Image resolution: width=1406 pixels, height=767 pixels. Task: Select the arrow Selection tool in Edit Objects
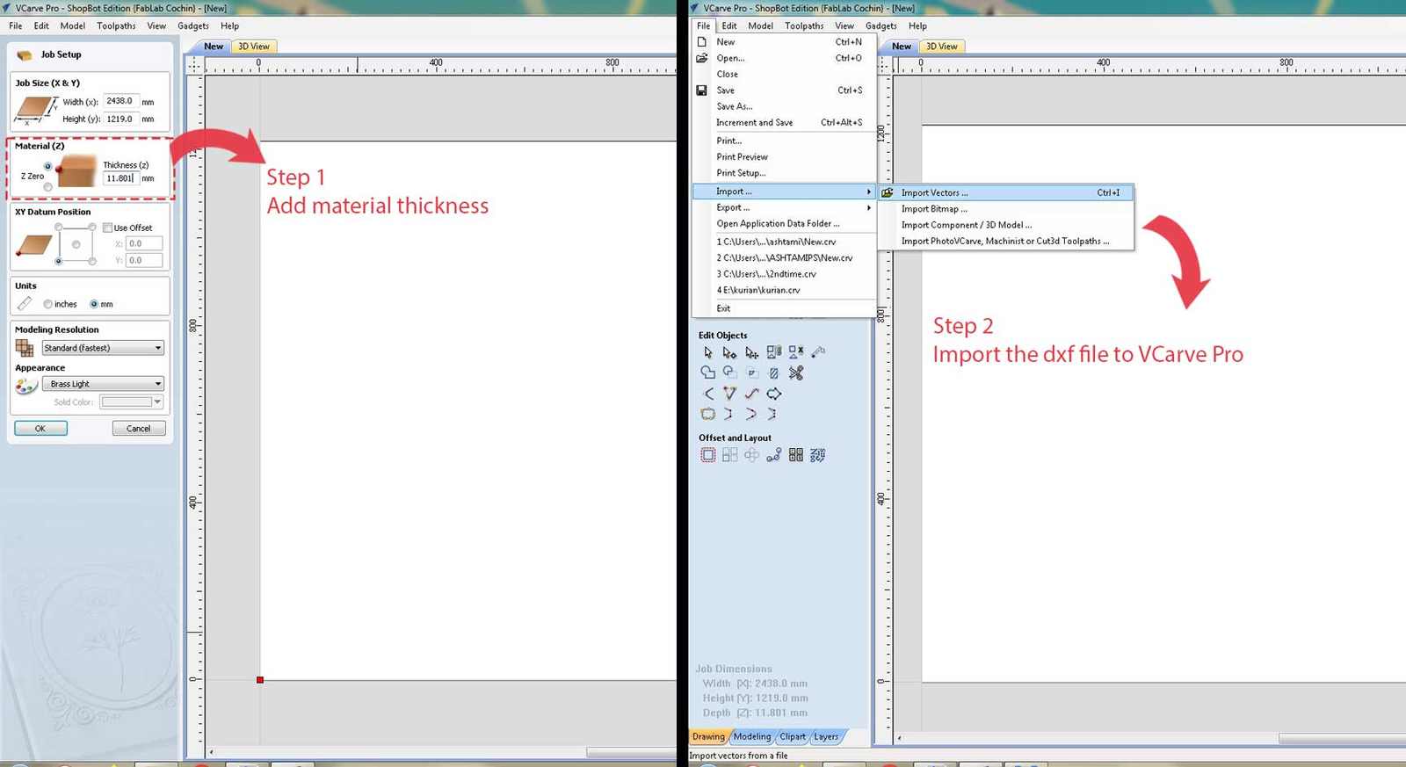pyautogui.click(x=708, y=352)
